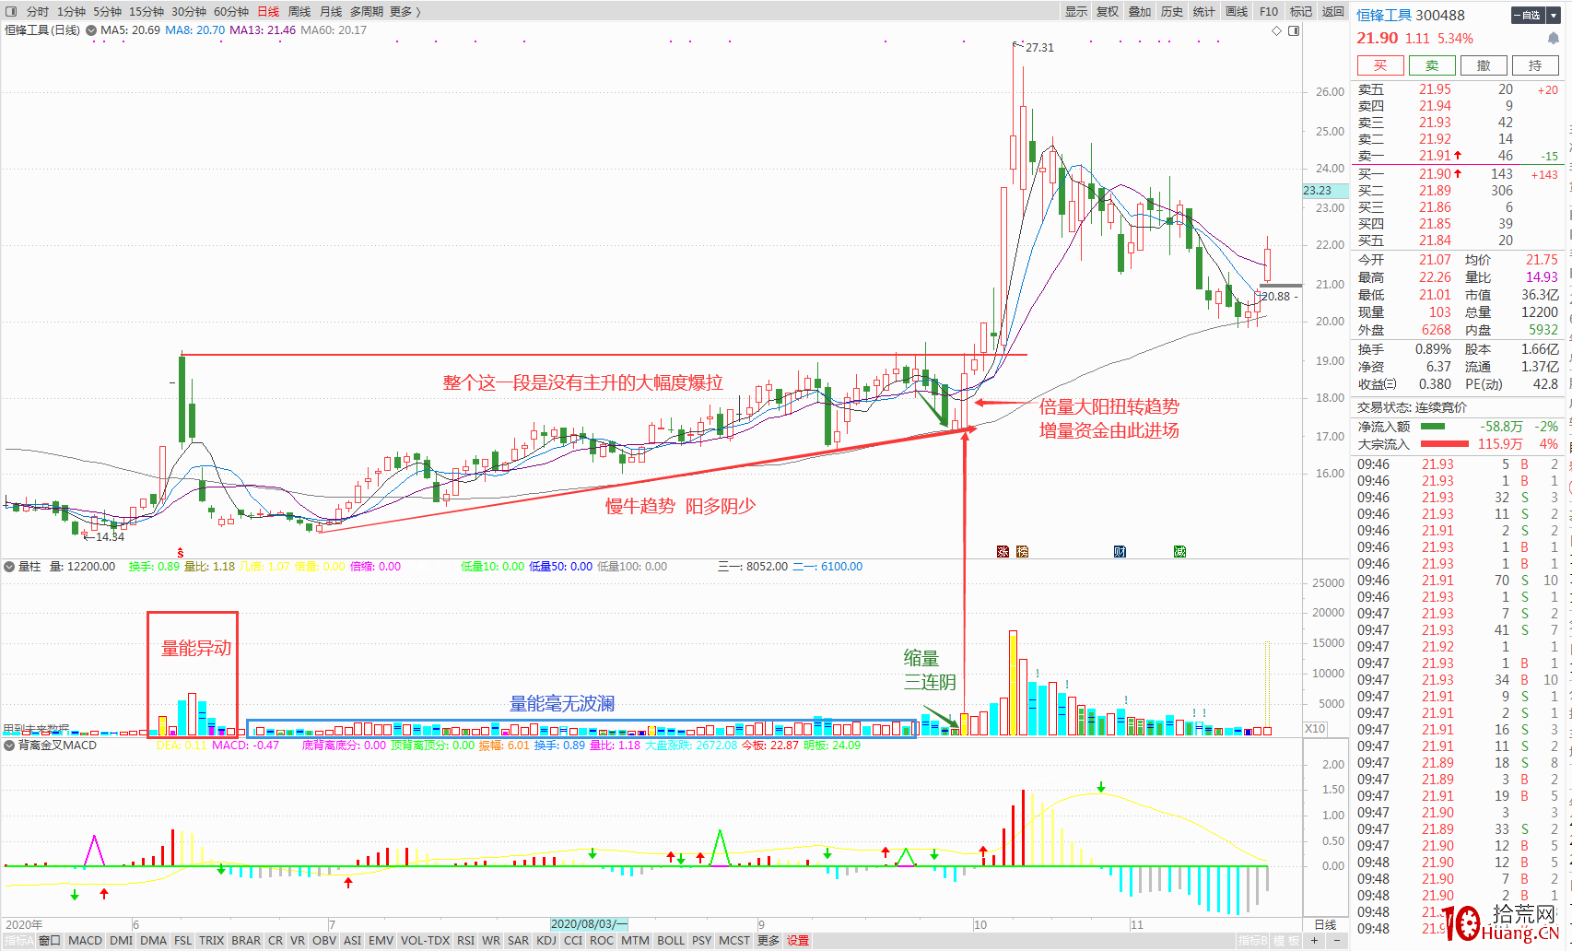The image size is (1572, 951).
Task: Open the 多周期 multi-period selector
Action: coord(366,11)
